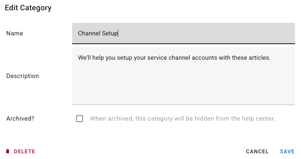Image resolution: width=301 pixels, height=159 pixels.
Task: Click the "Name" field label
Action: [x=15, y=33]
